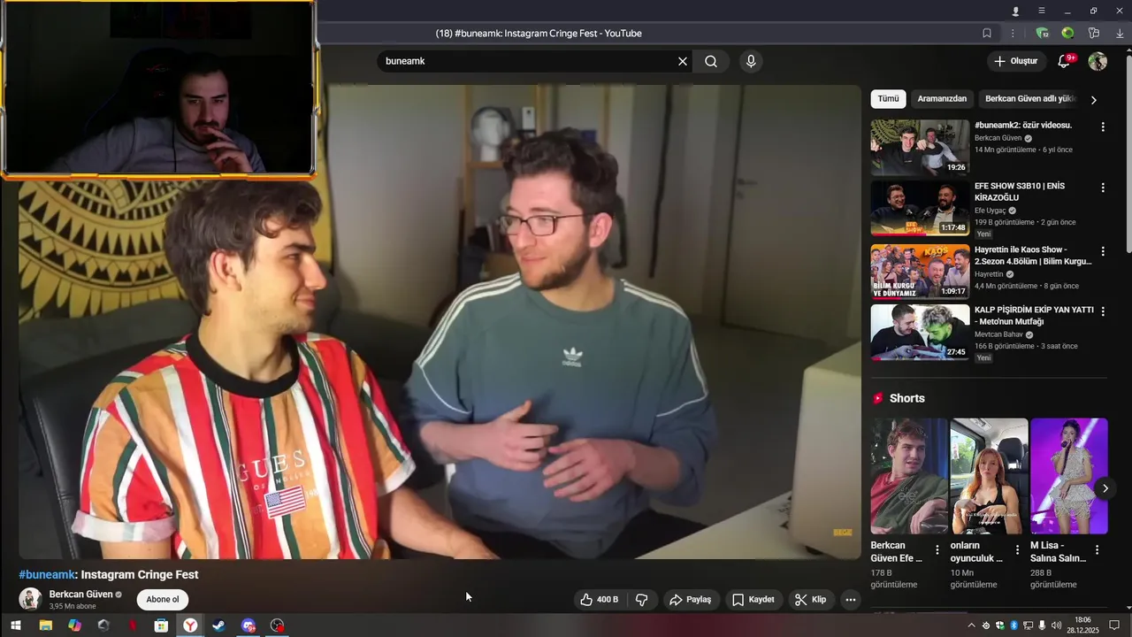
Task: Share the video via Paylaş
Action: coord(691,600)
